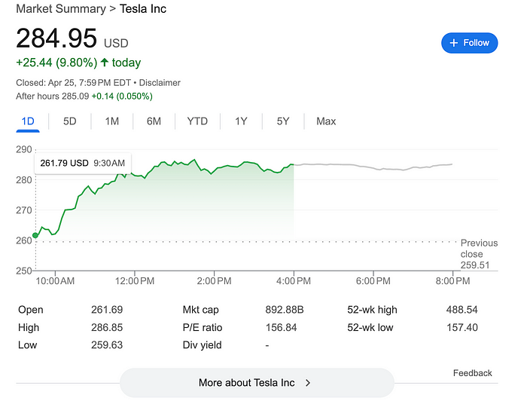Click the 52-wk low value 157.40
The height and width of the screenshot is (407, 527).
(x=462, y=327)
